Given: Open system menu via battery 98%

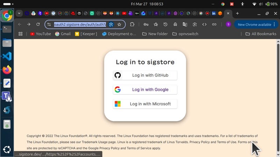Looking at the screenshot, I should [x=272, y=4].
